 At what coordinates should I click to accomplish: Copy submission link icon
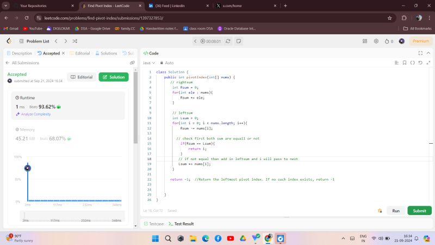[x=132, y=63]
